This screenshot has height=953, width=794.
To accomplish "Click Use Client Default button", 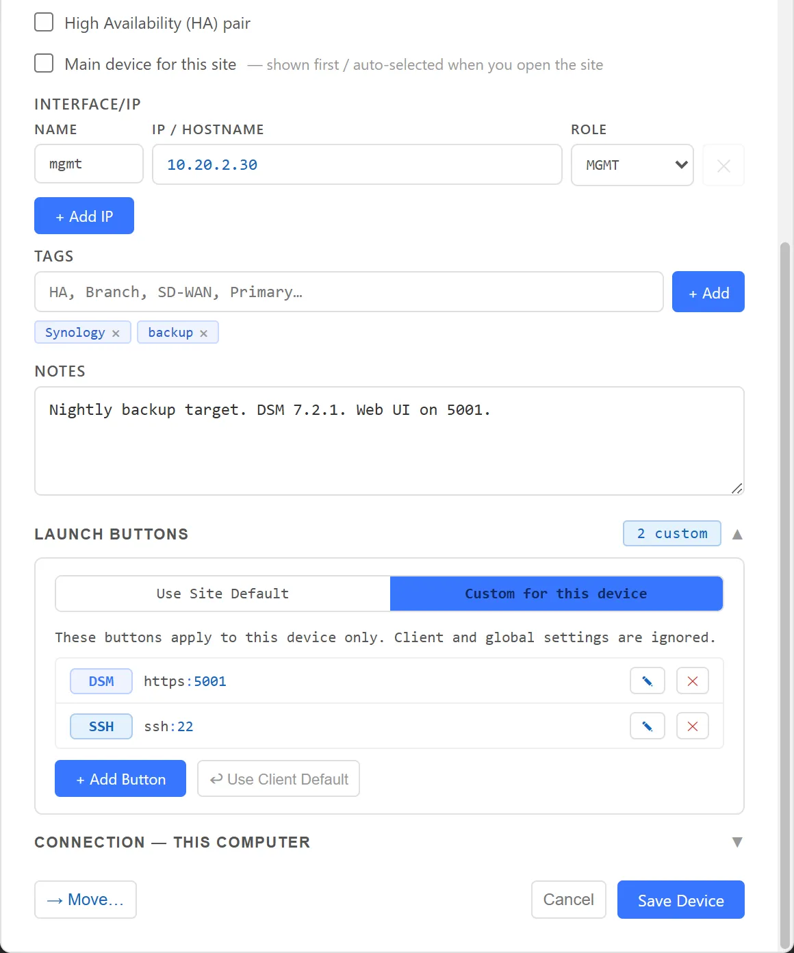I will (279, 779).
